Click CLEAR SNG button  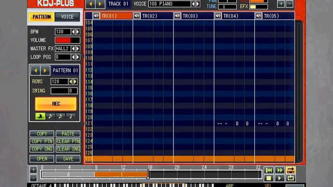(68, 149)
